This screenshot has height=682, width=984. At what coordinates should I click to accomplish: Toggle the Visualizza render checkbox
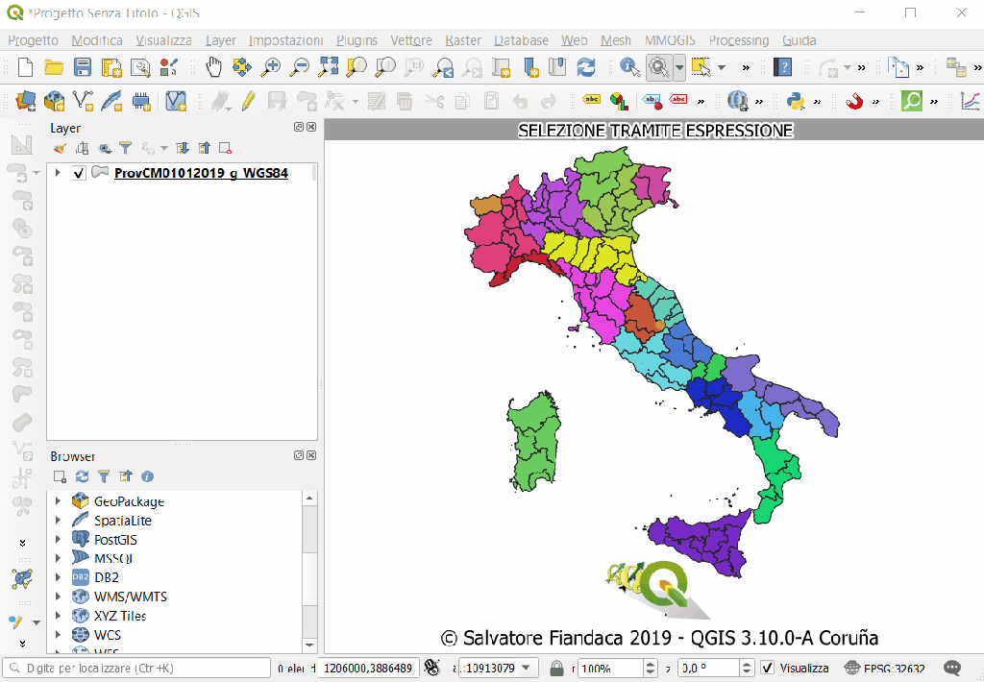point(767,668)
